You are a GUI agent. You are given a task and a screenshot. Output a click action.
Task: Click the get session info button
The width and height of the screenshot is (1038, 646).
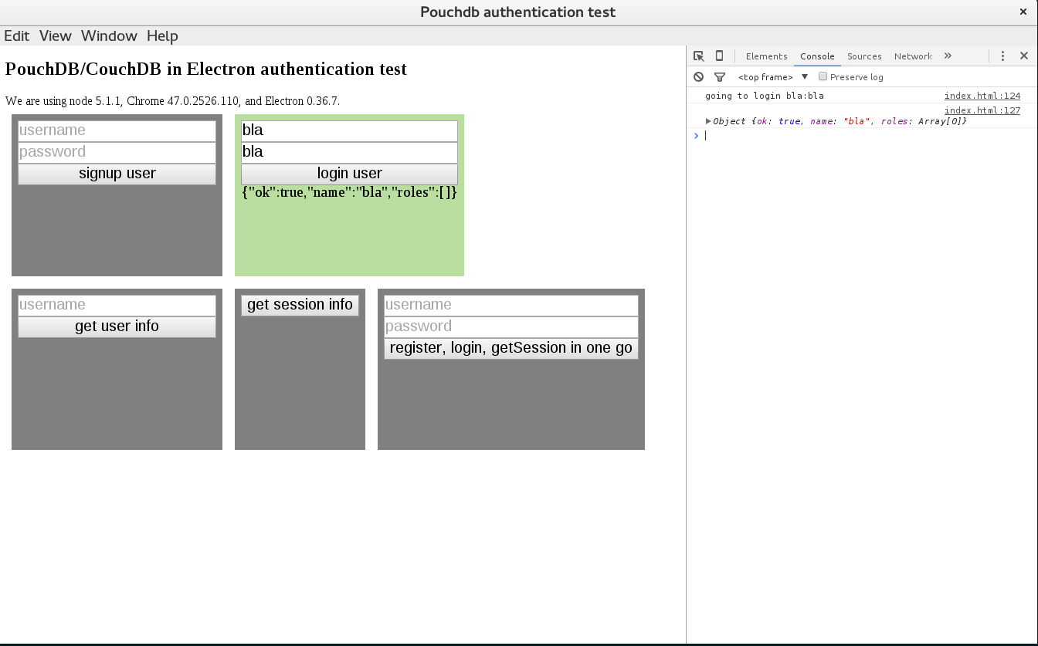tap(300, 305)
